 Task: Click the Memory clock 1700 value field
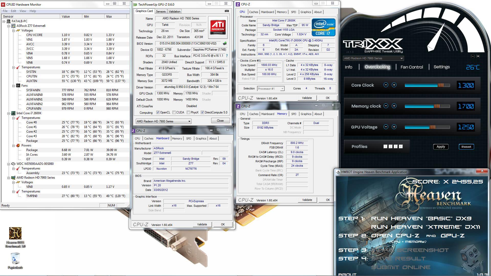coord(466,106)
